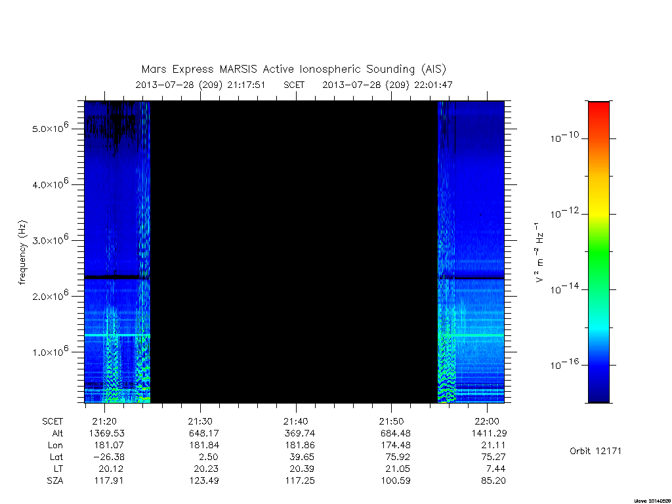The width and height of the screenshot is (672, 504).
Task: Select the start timestamp 21:17:51
Action: tap(246, 85)
